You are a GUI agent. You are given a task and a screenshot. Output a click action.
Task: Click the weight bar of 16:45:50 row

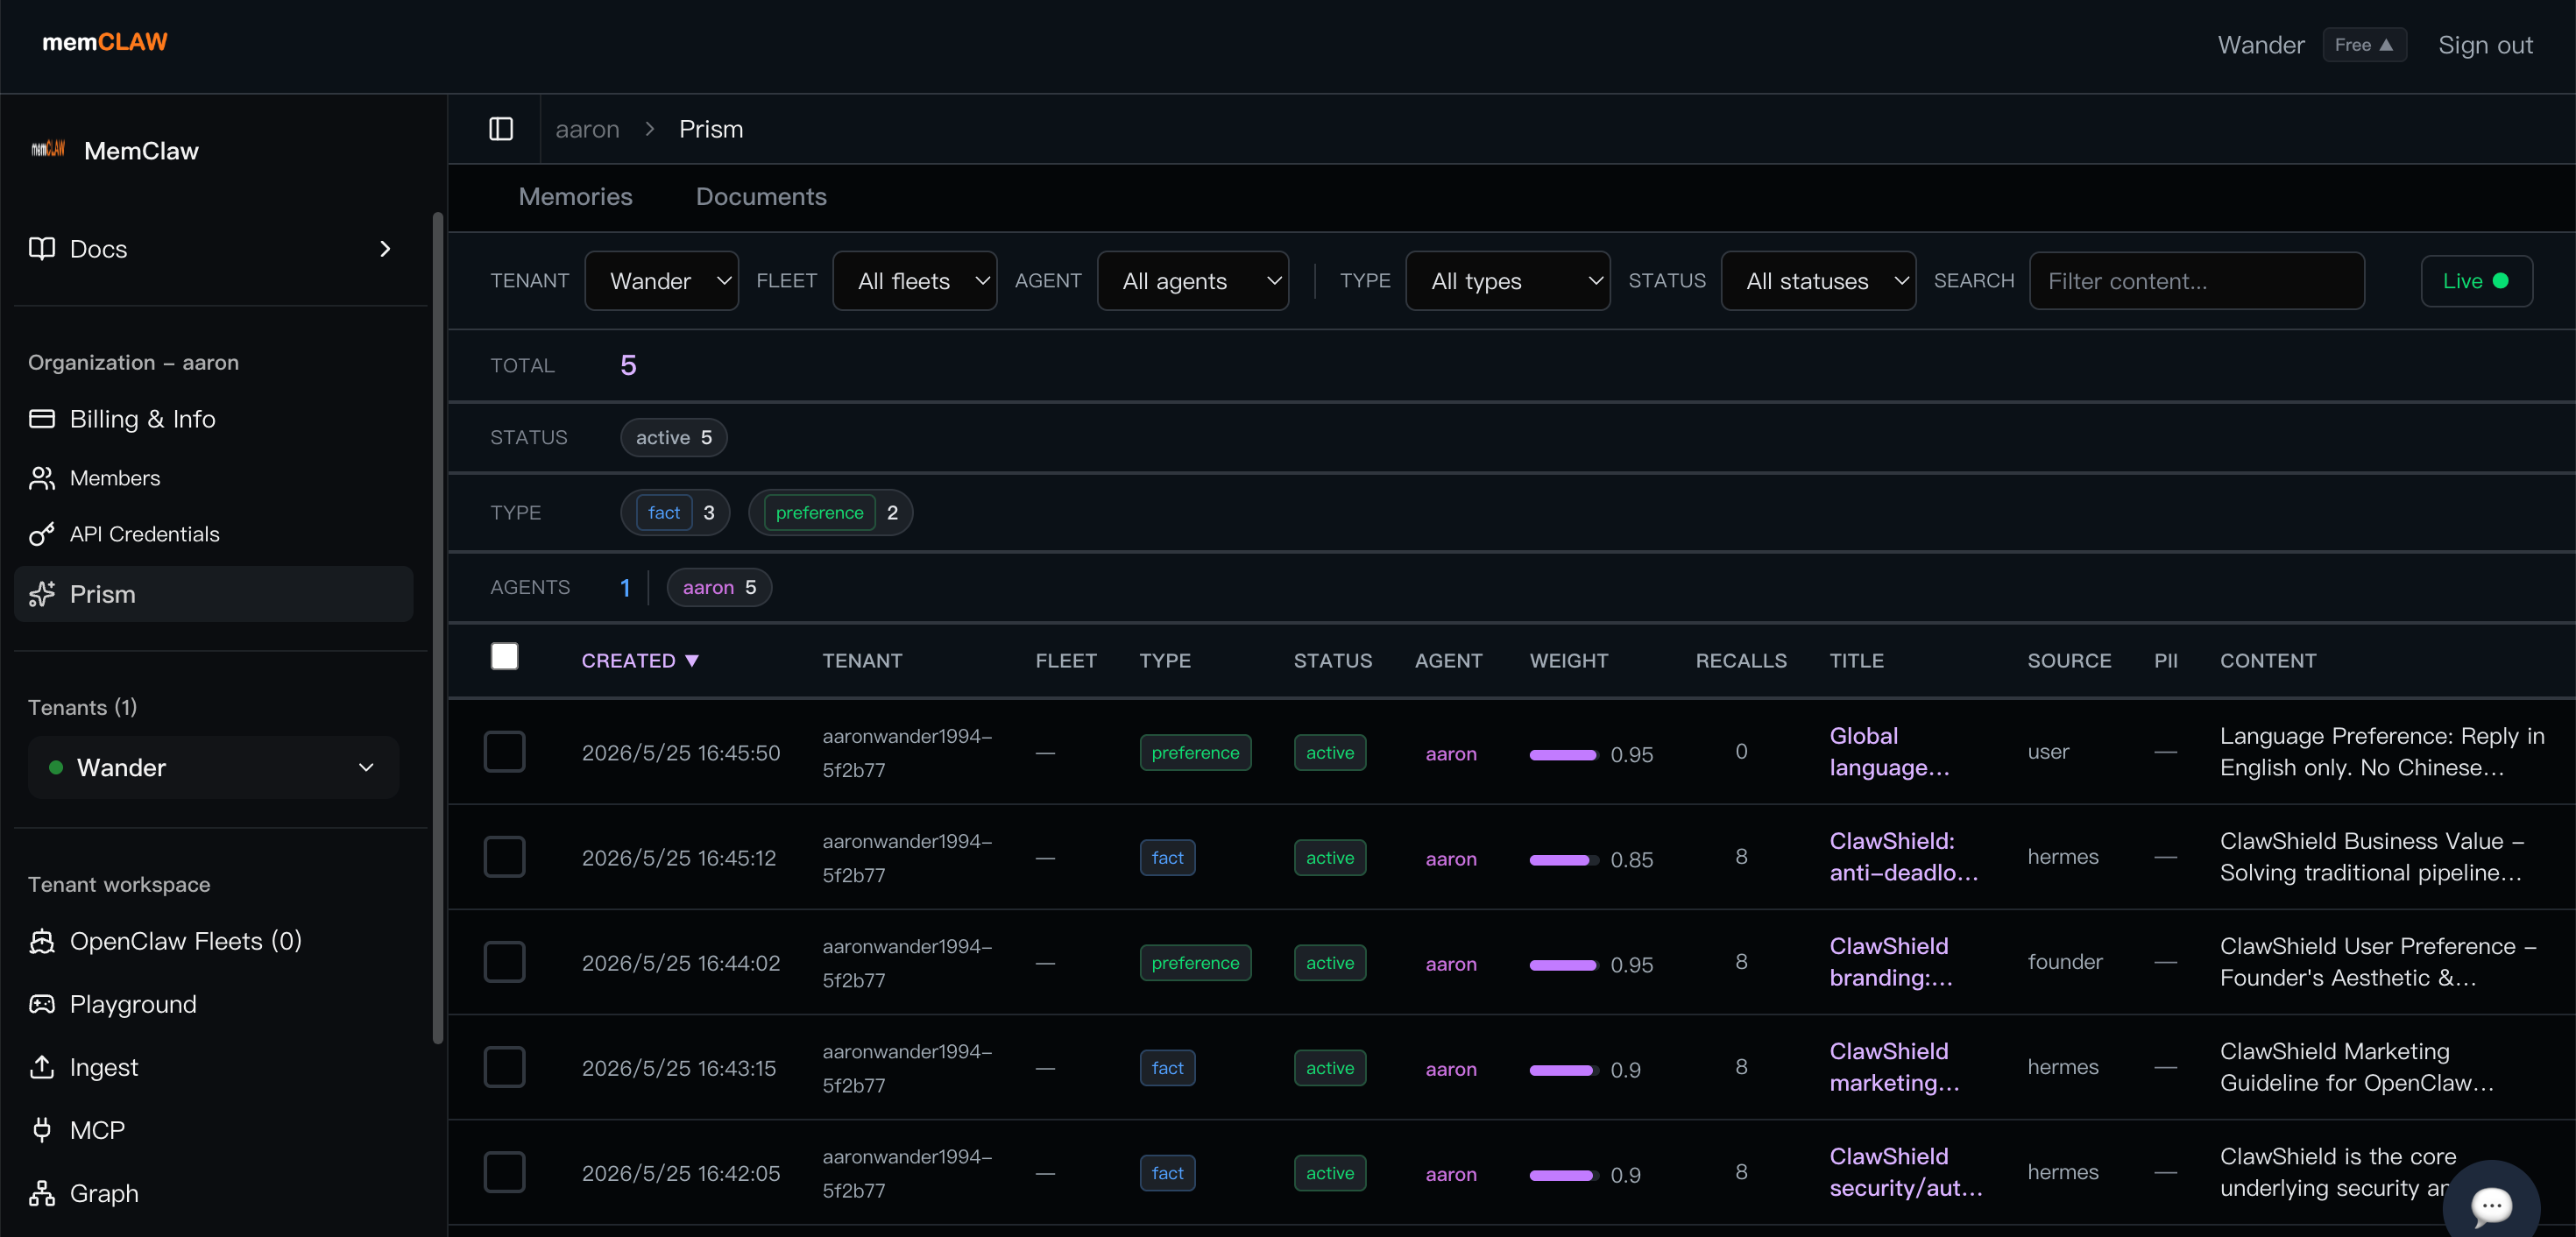coord(1563,755)
